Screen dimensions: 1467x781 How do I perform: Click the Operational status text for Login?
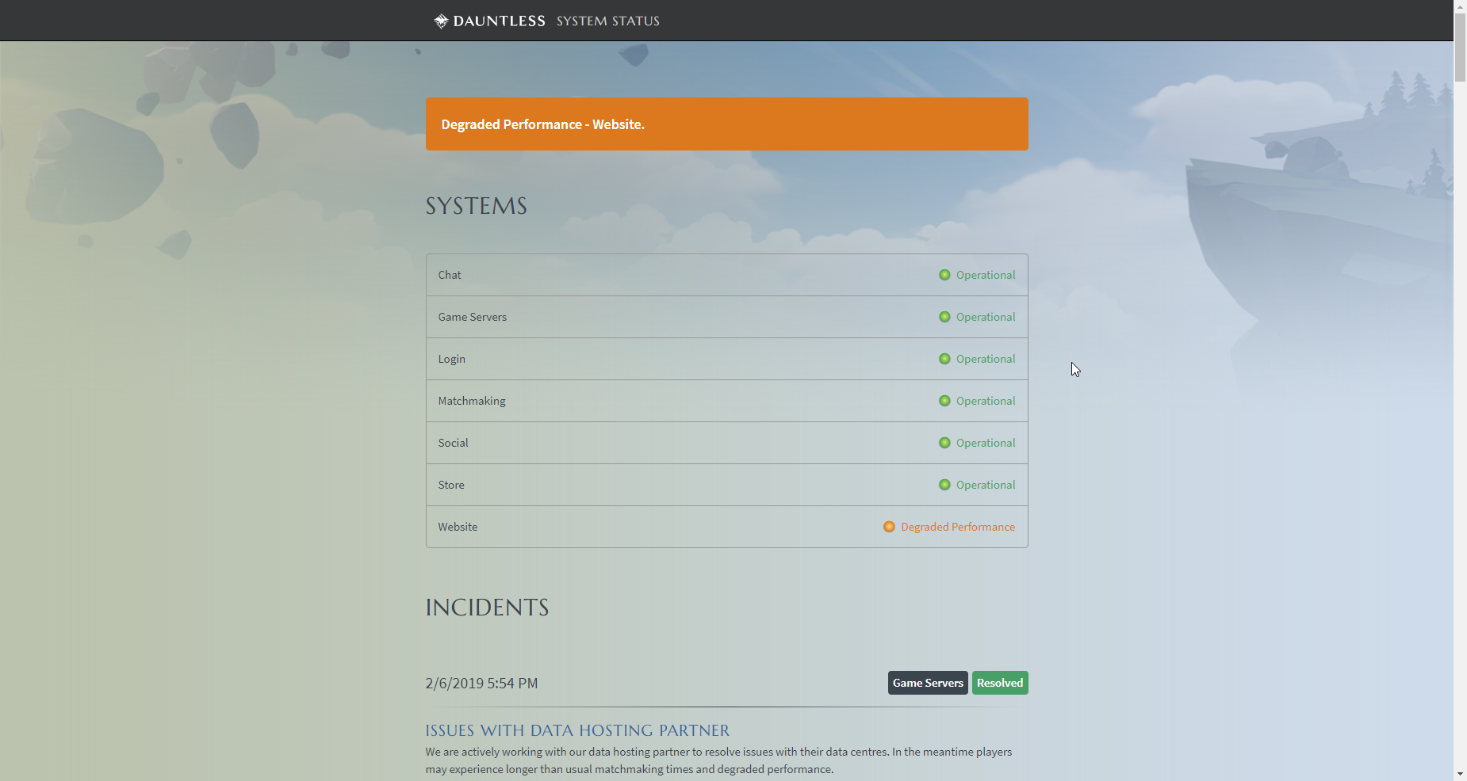(x=986, y=359)
